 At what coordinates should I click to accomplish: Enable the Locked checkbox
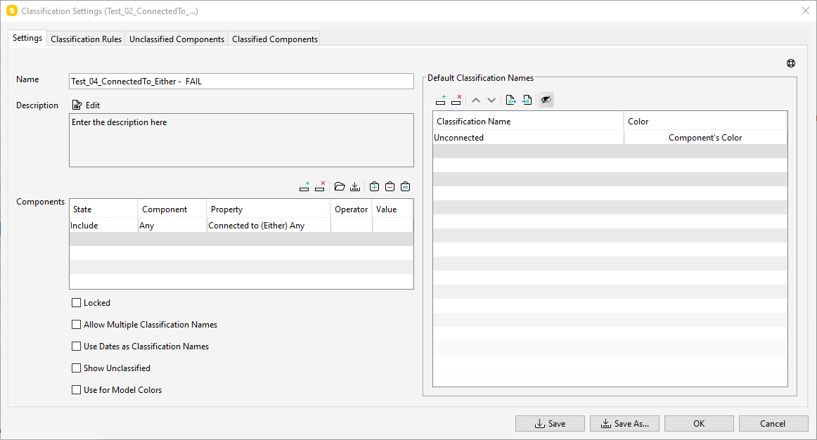pyautogui.click(x=76, y=302)
